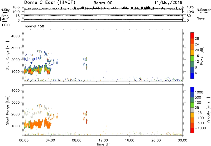
Task: Click the "28" tick label on the power colorbar
Action: pyautogui.click(x=197, y=38)
